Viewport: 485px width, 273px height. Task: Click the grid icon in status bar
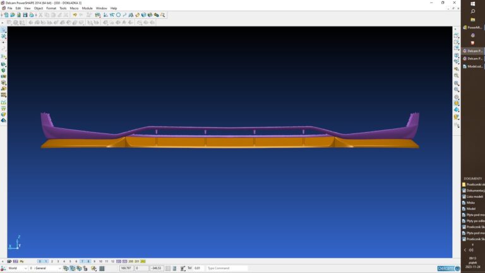click(x=102, y=269)
